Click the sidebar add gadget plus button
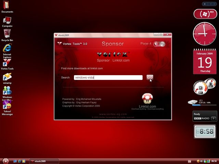This screenshot has width=219, height=164. (x=205, y=4)
